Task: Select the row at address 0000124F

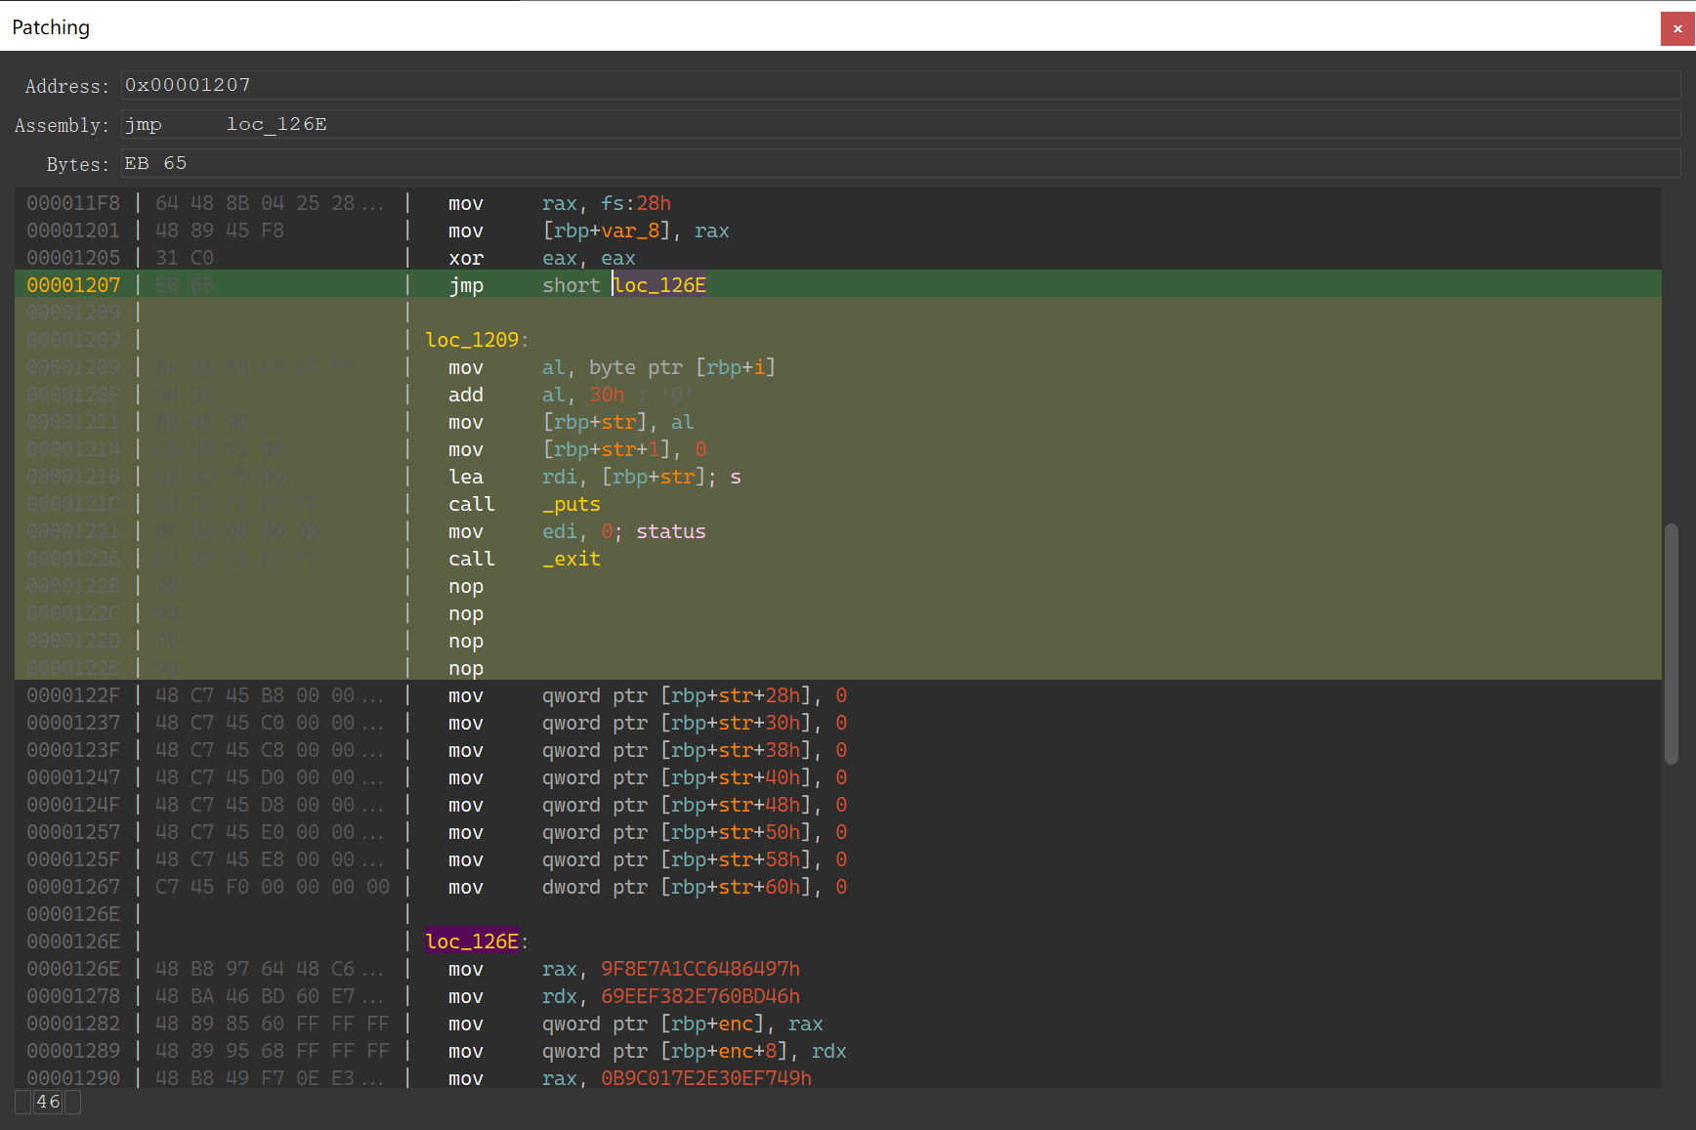Action: coord(837,805)
